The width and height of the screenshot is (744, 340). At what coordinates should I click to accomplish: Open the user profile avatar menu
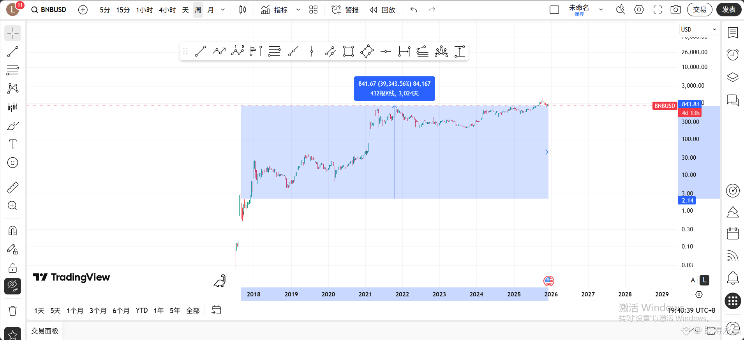(12, 9)
